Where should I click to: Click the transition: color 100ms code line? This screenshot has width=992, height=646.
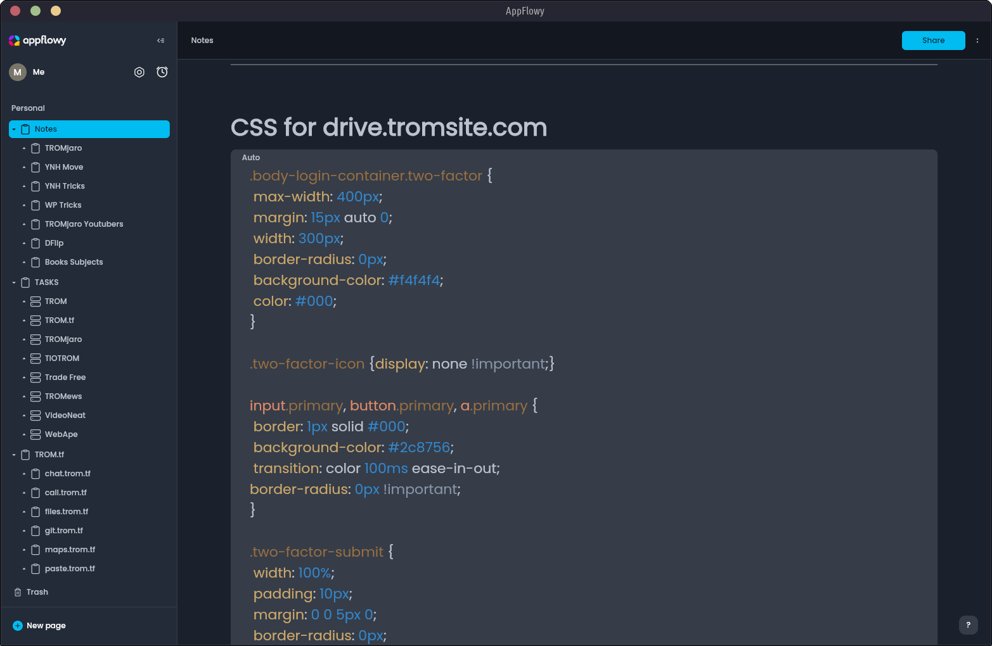click(x=377, y=469)
